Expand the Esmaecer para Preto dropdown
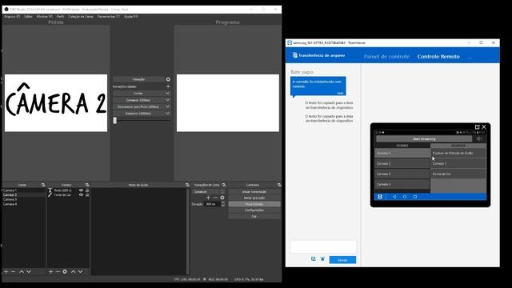Viewport: 512px width, 288px height. (x=168, y=106)
